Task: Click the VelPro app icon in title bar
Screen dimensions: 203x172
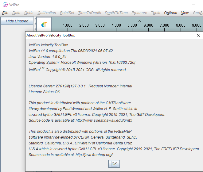Action: pos(5,5)
